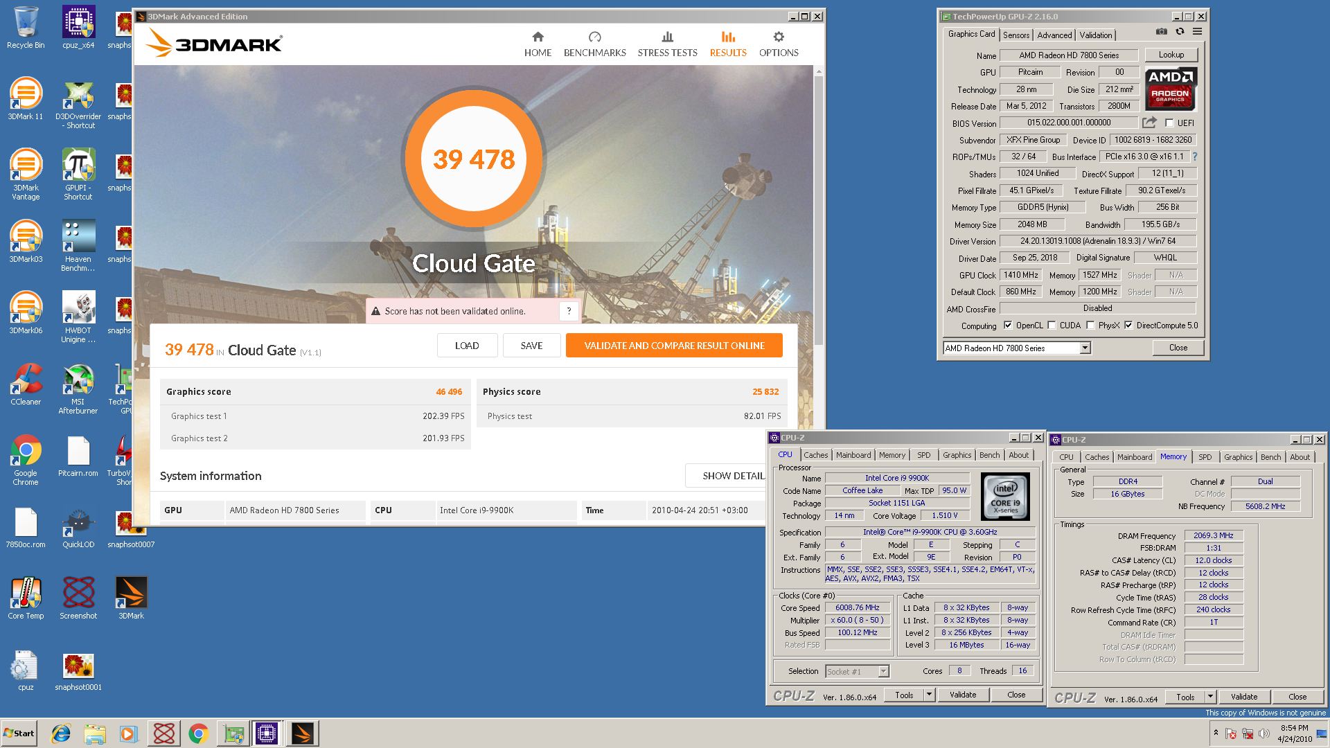Open the 3DMark OPTIONS gear
Image resolution: width=1330 pixels, height=748 pixels.
779,44
